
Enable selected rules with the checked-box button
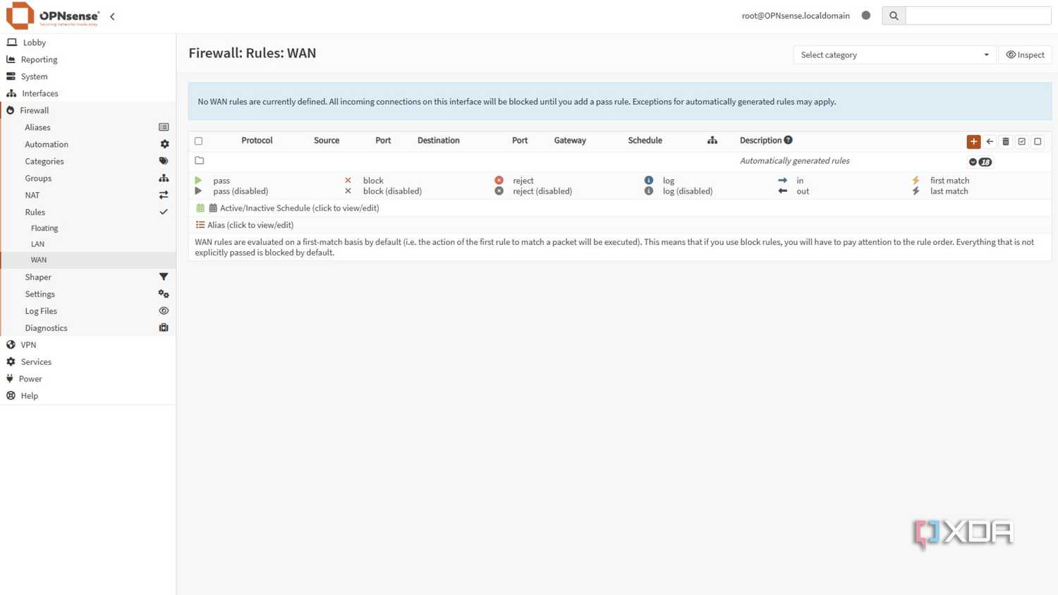click(x=1022, y=141)
